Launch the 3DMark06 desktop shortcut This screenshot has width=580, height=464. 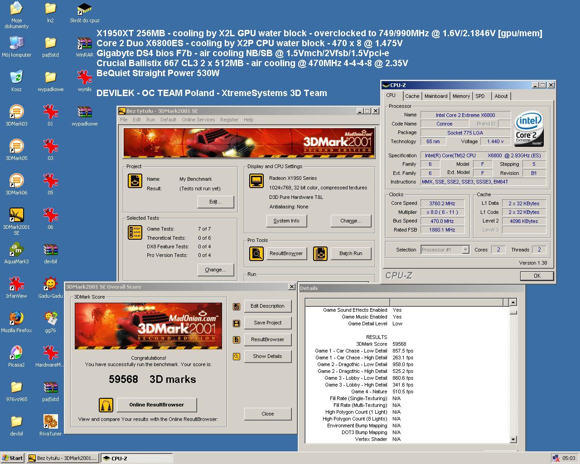(x=16, y=184)
